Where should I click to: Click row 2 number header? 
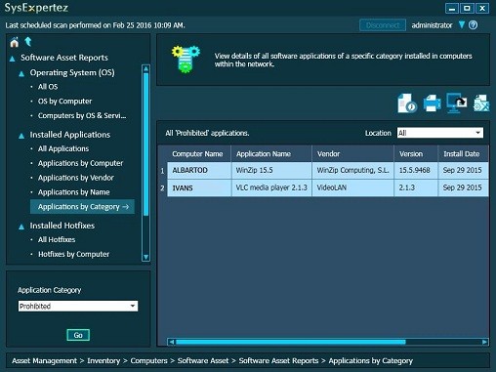tap(162, 187)
